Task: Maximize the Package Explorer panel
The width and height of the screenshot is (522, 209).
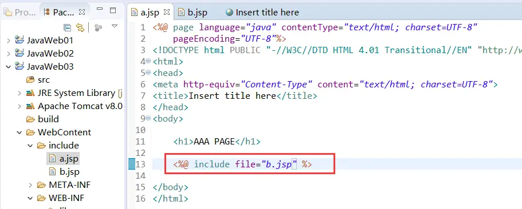Action: [113, 10]
